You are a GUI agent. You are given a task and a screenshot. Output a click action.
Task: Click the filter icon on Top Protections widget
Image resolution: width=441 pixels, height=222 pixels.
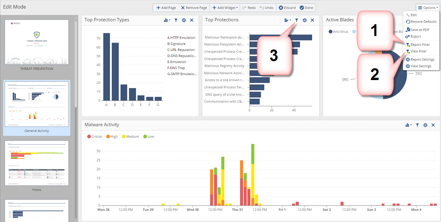tap(297, 20)
